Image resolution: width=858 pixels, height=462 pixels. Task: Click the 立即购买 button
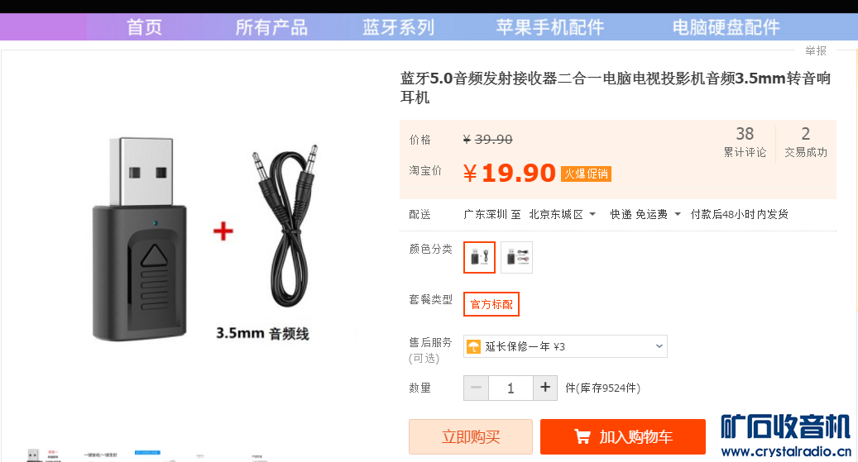click(x=471, y=437)
